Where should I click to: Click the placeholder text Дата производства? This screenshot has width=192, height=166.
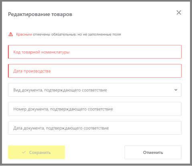click(x=32, y=71)
